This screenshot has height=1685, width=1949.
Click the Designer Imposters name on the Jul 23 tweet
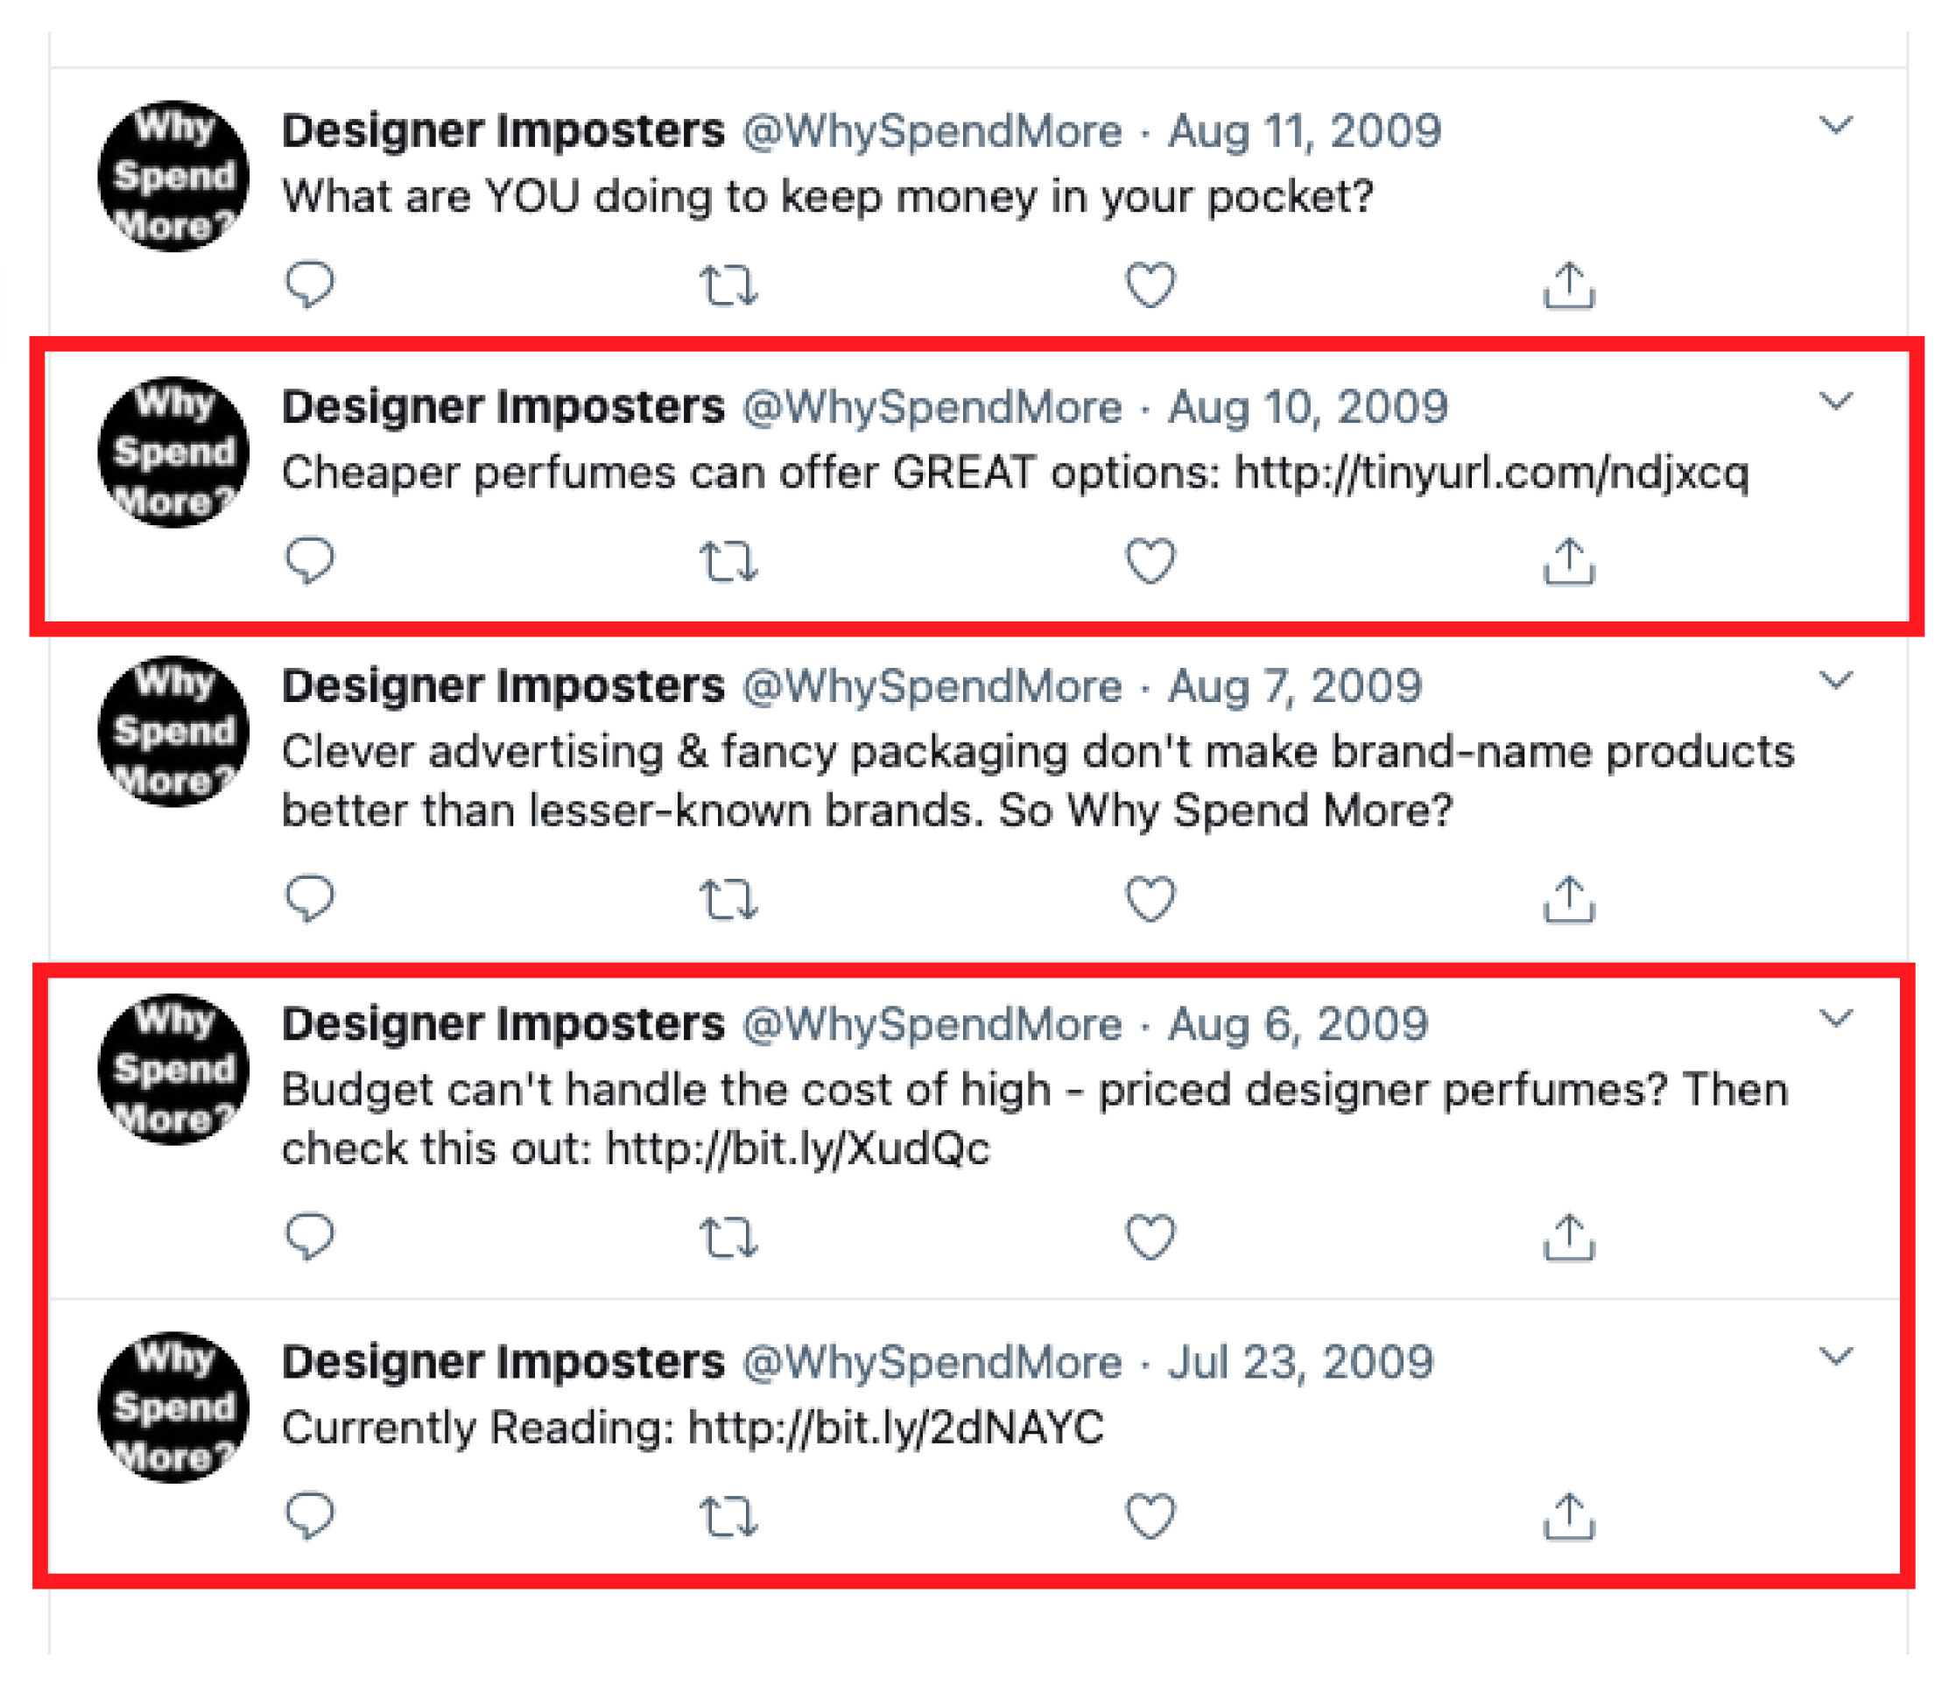pos(503,1361)
